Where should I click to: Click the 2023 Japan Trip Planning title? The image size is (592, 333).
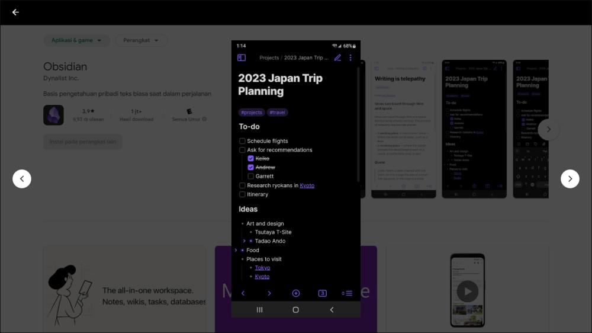[x=281, y=85]
